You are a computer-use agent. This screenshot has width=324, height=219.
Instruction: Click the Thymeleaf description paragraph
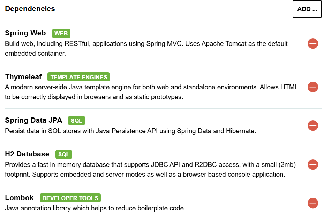pyautogui.click(x=151, y=92)
